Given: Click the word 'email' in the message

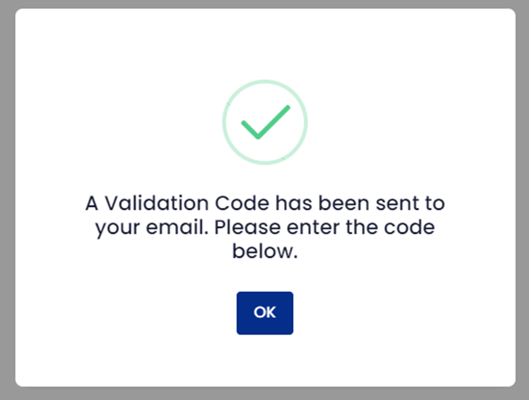Looking at the screenshot, I should (x=176, y=227).
